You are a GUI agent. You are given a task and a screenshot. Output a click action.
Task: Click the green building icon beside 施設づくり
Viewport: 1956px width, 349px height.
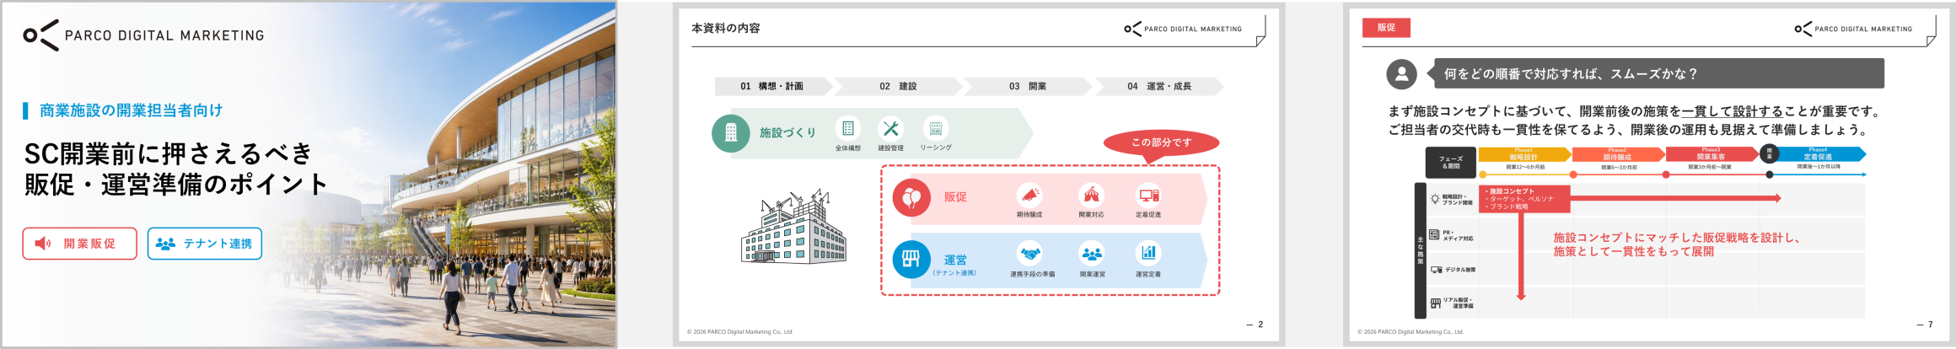pyautogui.click(x=731, y=133)
